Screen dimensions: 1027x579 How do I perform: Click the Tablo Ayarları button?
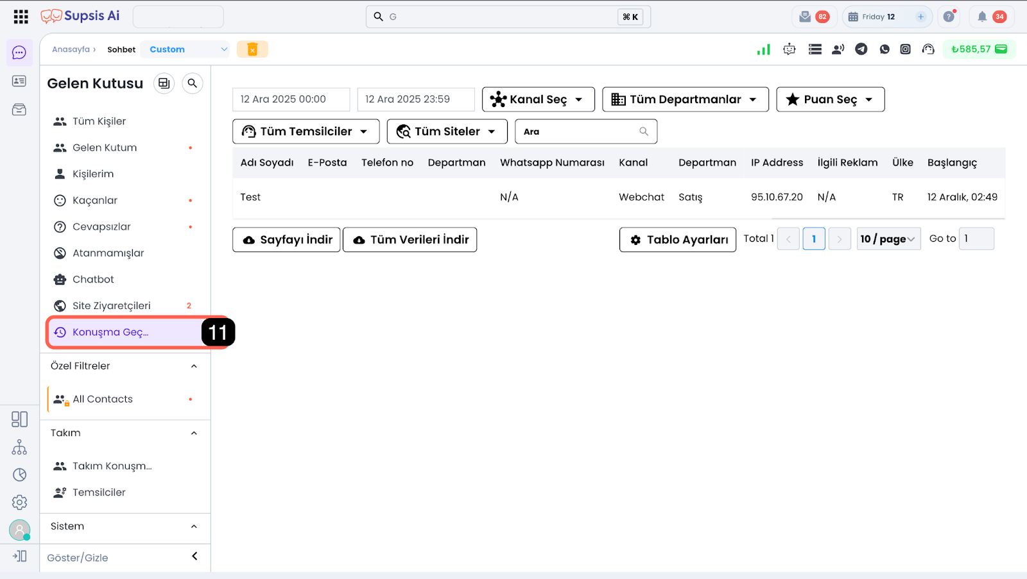click(677, 240)
